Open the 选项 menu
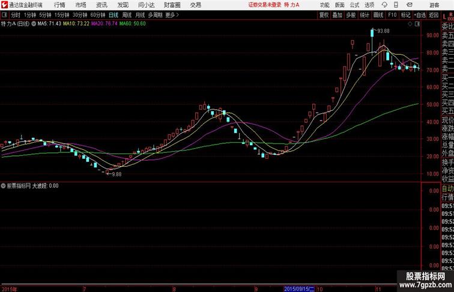 [x=369, y=5]
